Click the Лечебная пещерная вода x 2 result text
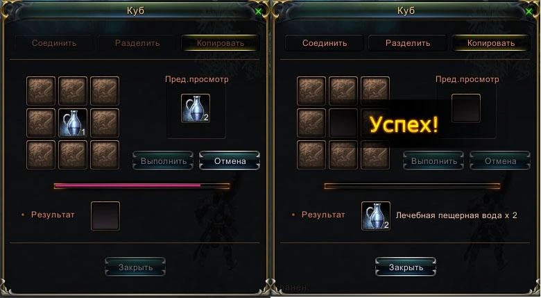This screenshot has height=298, width=541. pyautogui.click(x=456, y=215)
